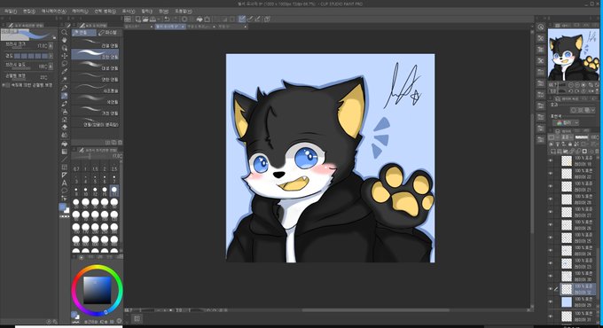The image size is (603, 328).
Task: Open the dropdown arrow beside Save icon
Action: point(159,19)
